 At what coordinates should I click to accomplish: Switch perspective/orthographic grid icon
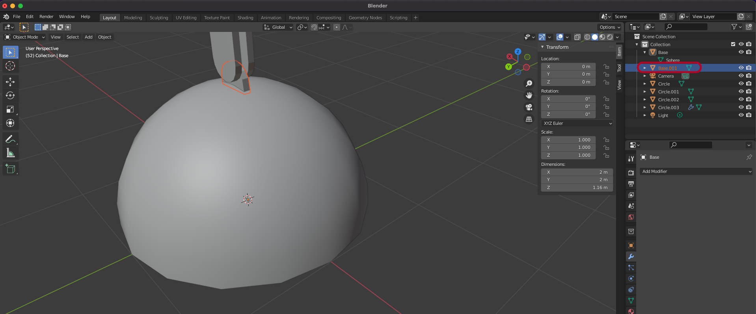tap(529, 119)
